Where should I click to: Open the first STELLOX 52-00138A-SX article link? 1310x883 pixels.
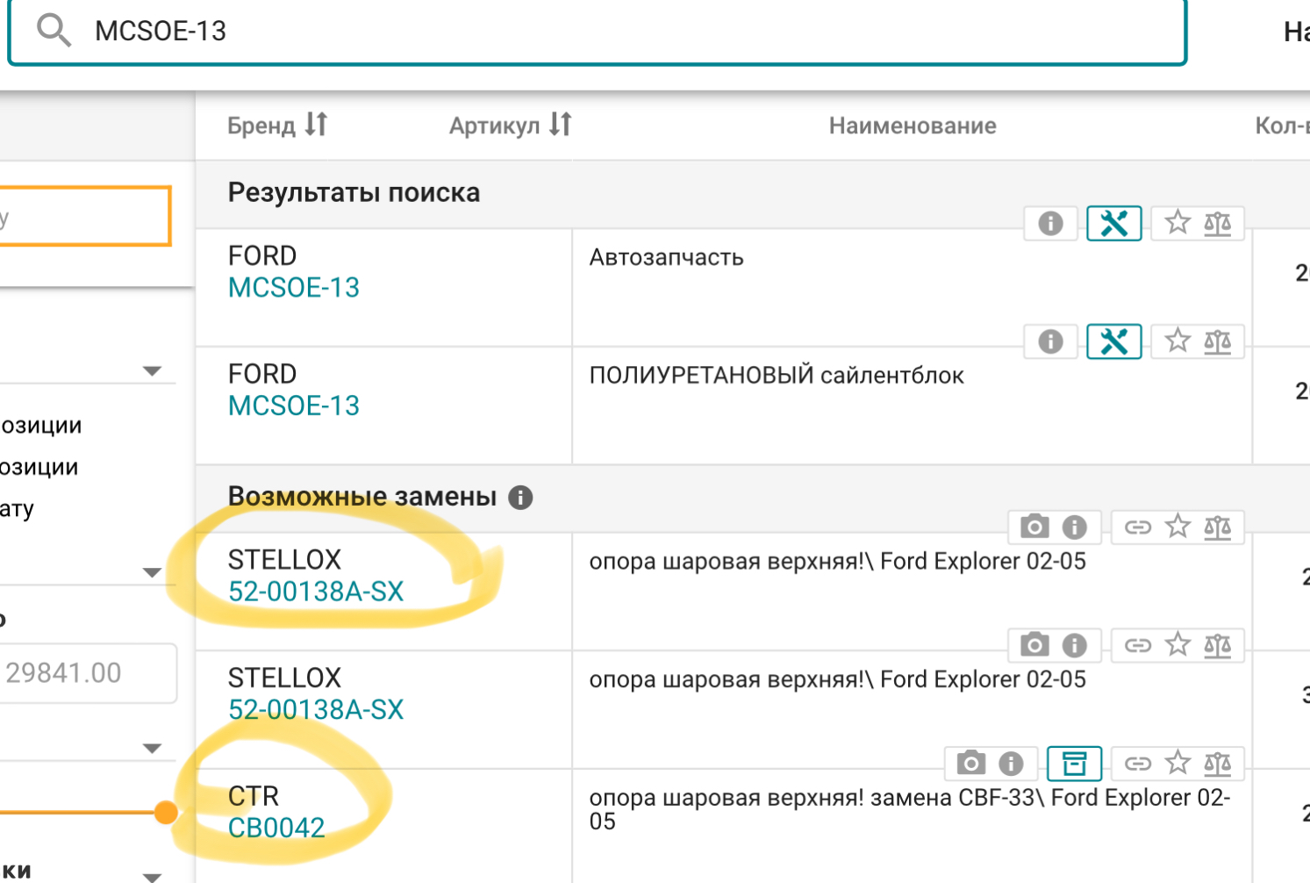[316, 592]
